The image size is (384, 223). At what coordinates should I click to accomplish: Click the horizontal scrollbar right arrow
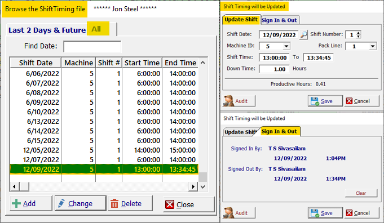pyautogui.click(x=193, y=187)
